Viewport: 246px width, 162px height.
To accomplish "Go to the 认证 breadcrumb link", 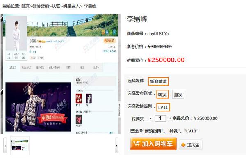I will pos(56,6).
